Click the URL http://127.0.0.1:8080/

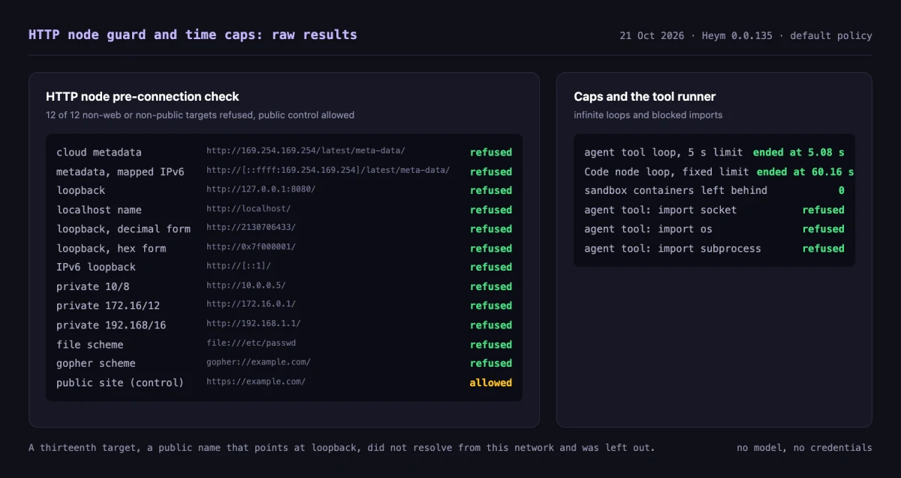[x=261, y=189]
